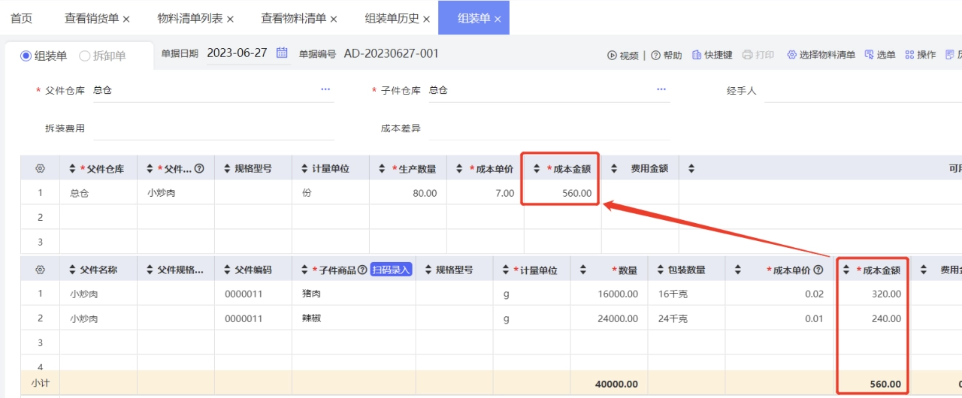Close the 查看销货单 tab

pos(126,19)
